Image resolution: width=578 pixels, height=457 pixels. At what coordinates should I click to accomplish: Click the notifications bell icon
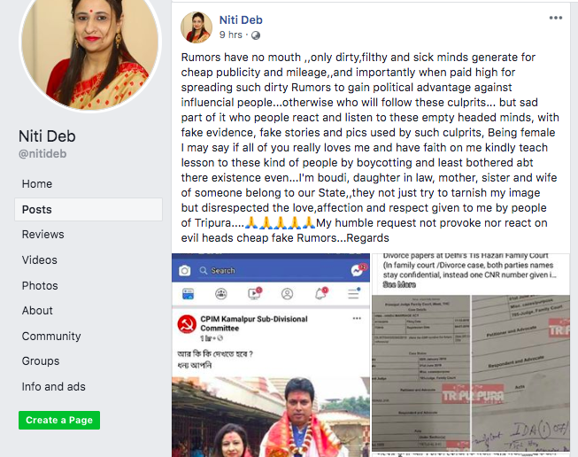tap(320, 294)
